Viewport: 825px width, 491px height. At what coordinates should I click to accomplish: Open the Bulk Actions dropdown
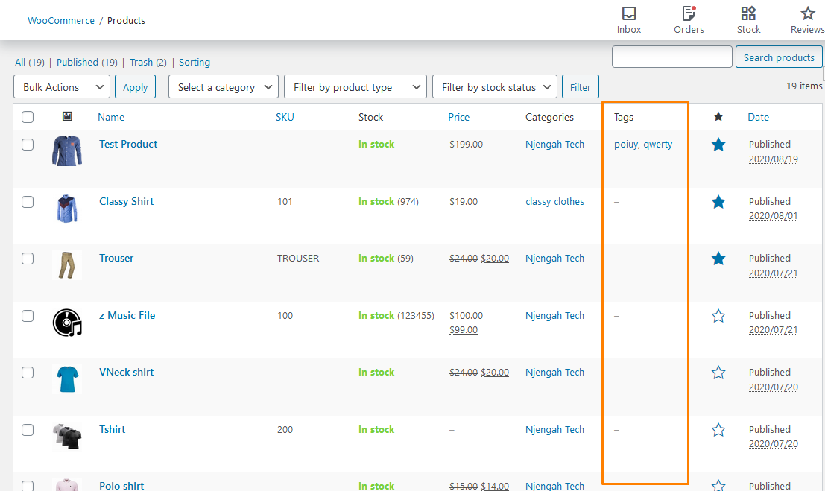point(62,87)
